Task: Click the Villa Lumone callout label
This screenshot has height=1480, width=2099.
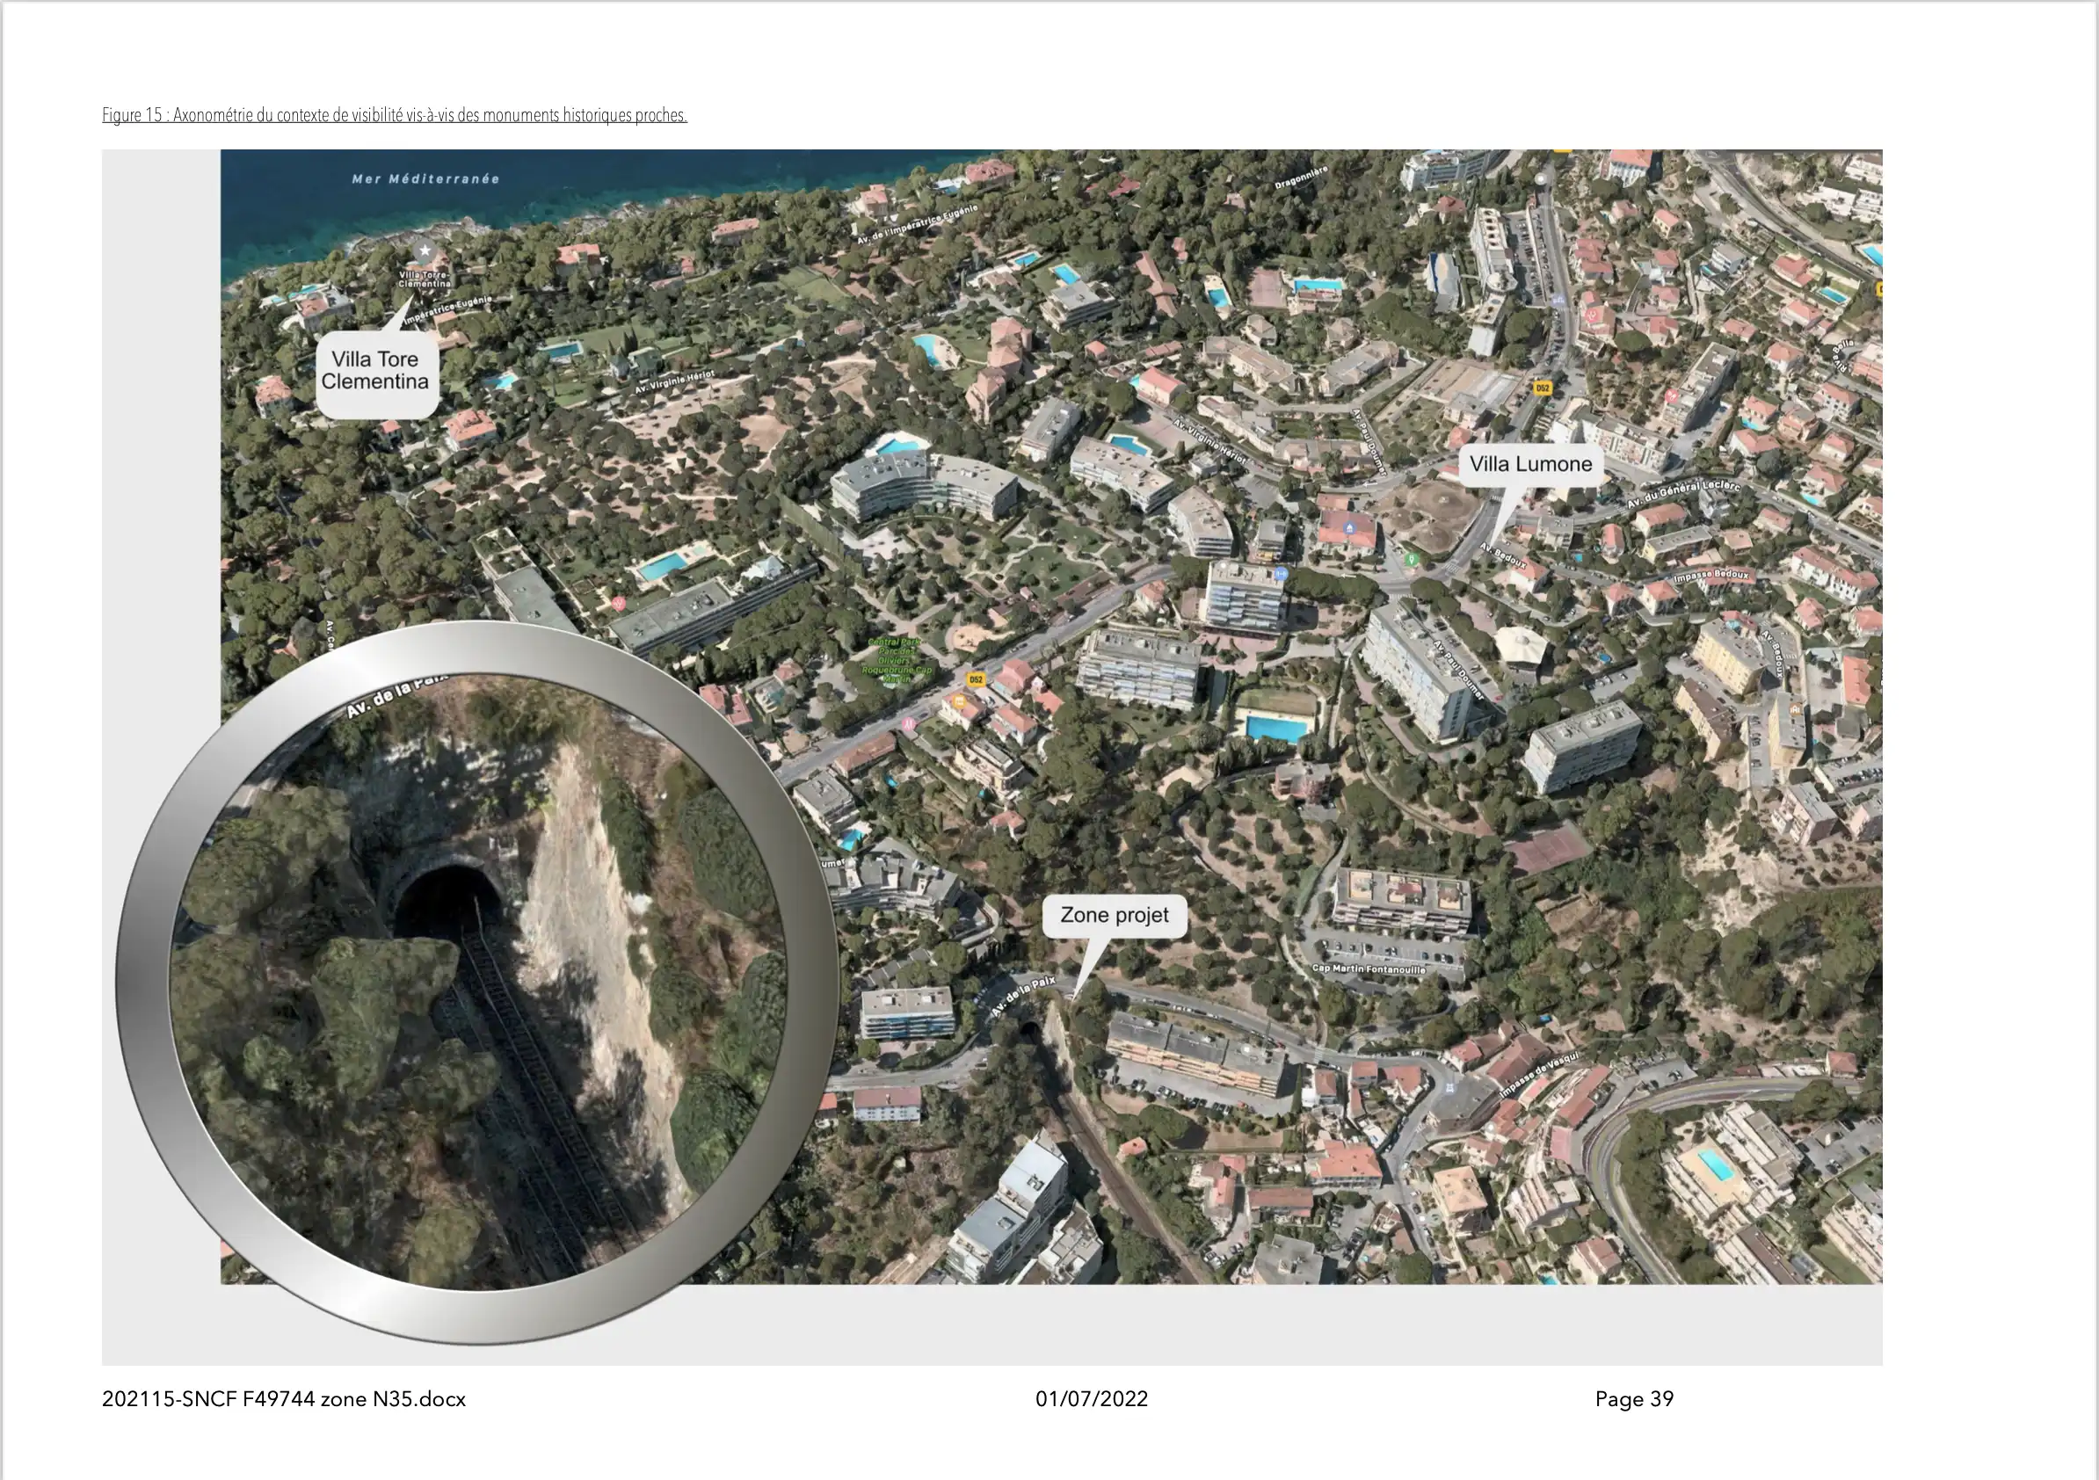Action: point(1530,464)
